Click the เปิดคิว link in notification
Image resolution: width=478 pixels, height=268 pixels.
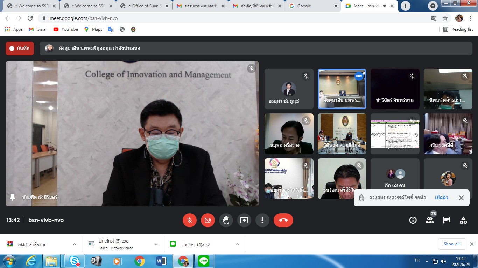pyautogui.click(x=441, y=198)
